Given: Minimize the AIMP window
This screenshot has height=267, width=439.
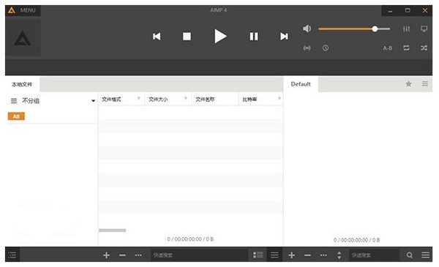Looking at the screenshot, I should (390, 11).
